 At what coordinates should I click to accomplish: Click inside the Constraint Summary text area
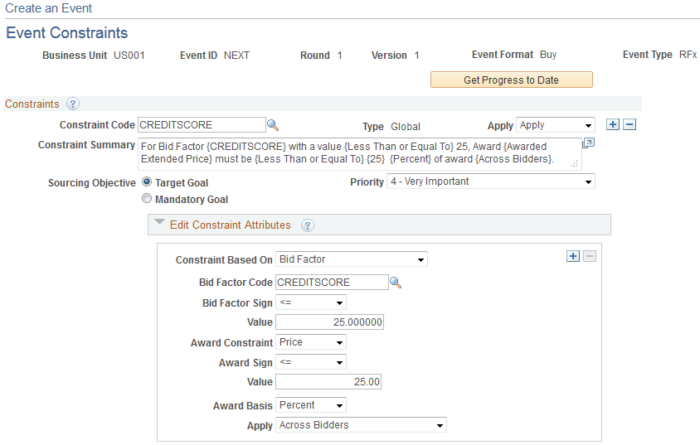tap(359, 154)
